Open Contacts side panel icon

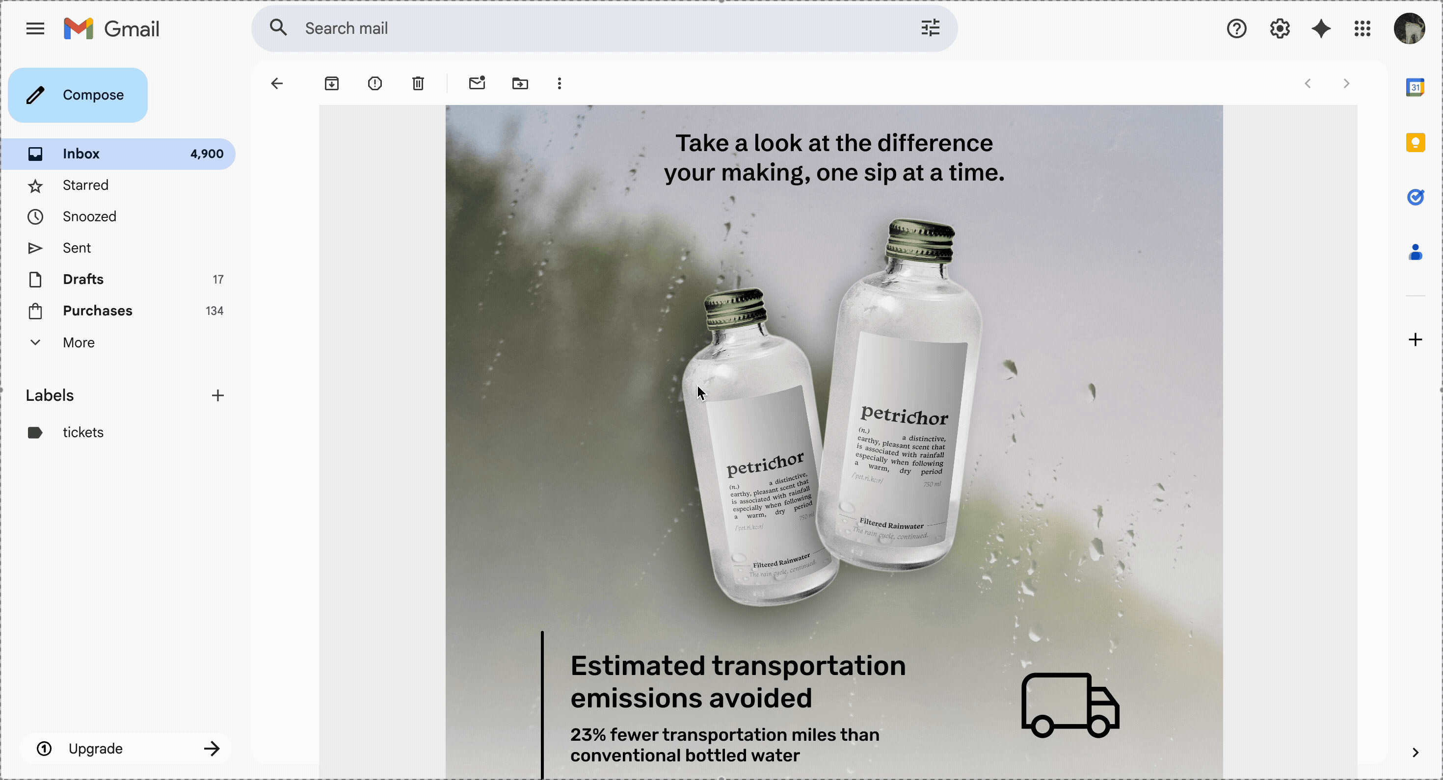1415,252
